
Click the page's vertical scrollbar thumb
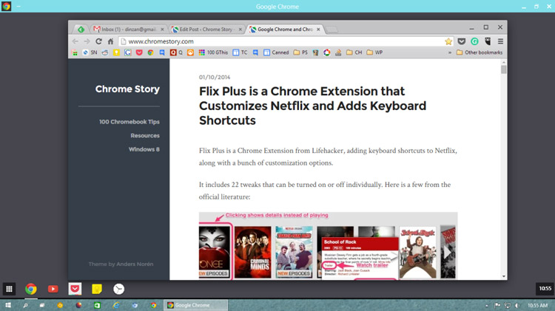pos(503,69)
